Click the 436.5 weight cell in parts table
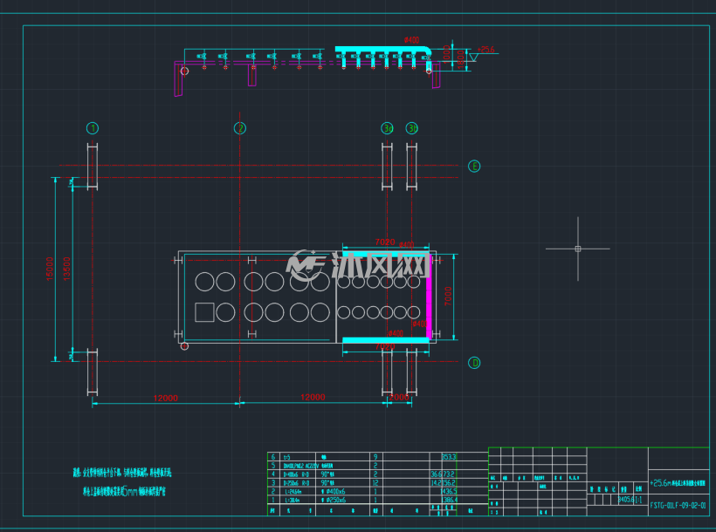Image resolution: width=716 pixels, height=532 pixels. coord(449,491)
